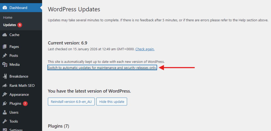Open the Home submenu item
The width and height of the screenshot is (271, 131).
(x=8, y=17)
